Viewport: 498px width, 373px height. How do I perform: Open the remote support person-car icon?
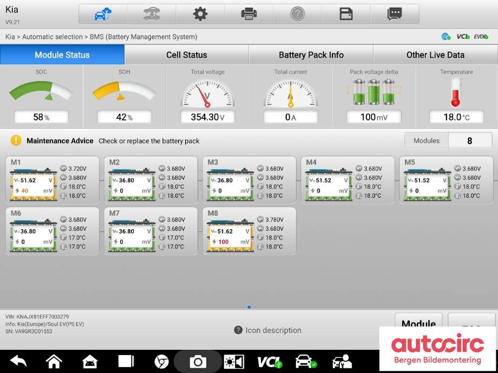[x=342, y=362]
